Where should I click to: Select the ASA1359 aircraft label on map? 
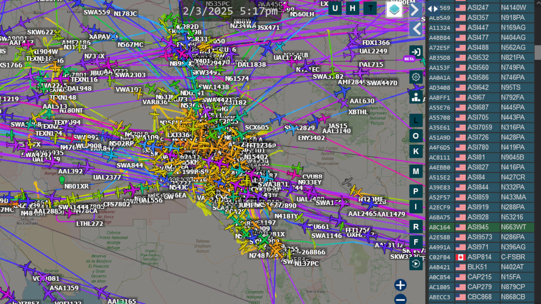(x=64, y=288)
